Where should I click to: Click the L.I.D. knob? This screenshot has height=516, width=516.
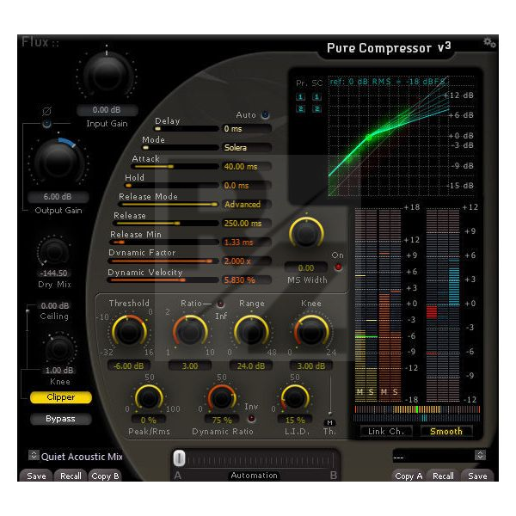coord(294,397)
